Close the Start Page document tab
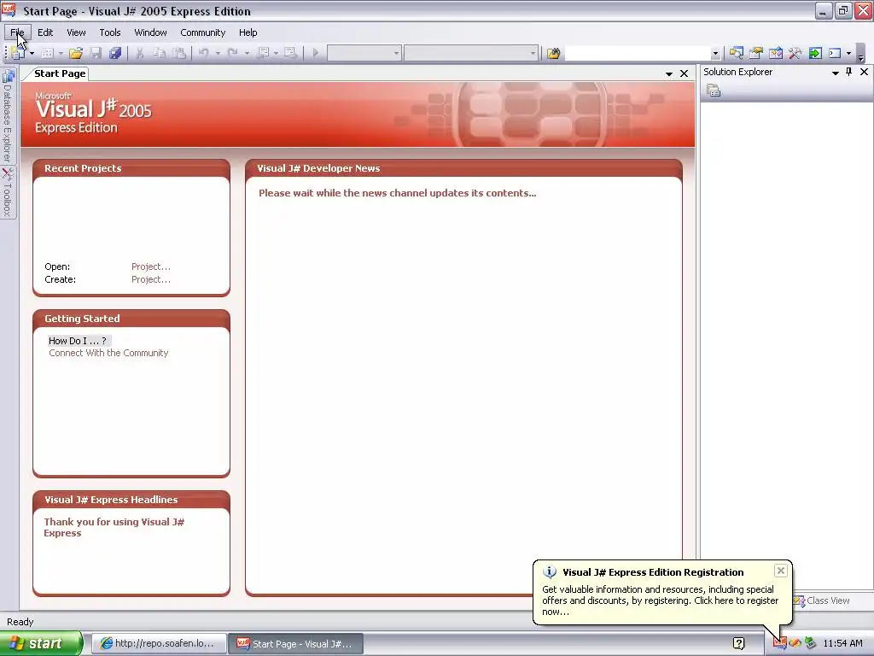The width and height of the screenshot is (874, 656). (684, 73)
